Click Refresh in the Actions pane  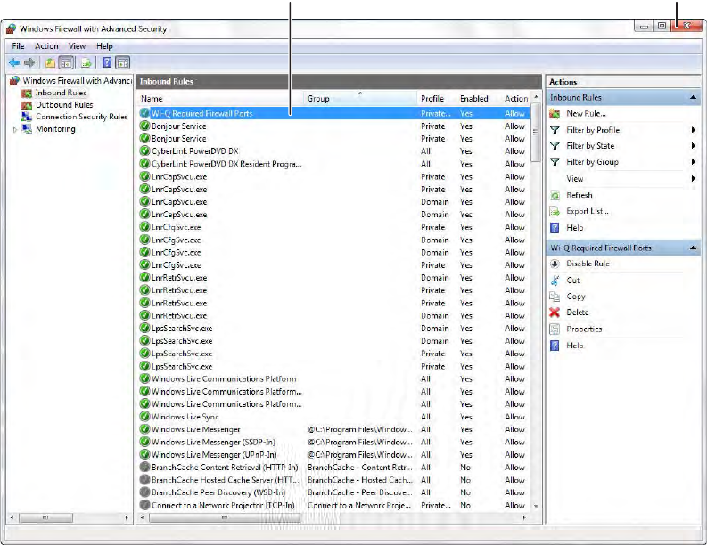(580, 195)
